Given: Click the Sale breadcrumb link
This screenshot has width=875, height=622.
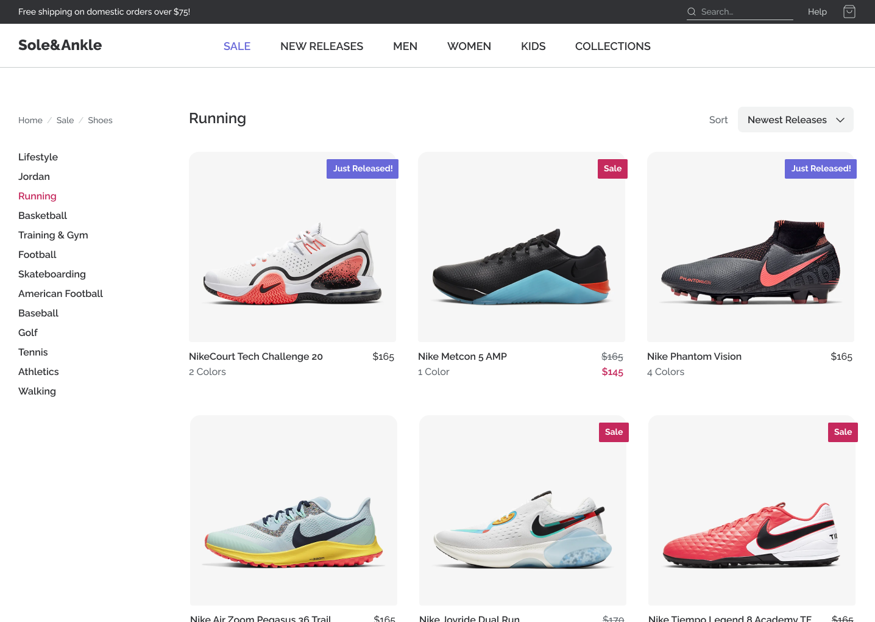Looking at the screenshot, I should pos(65,120).
